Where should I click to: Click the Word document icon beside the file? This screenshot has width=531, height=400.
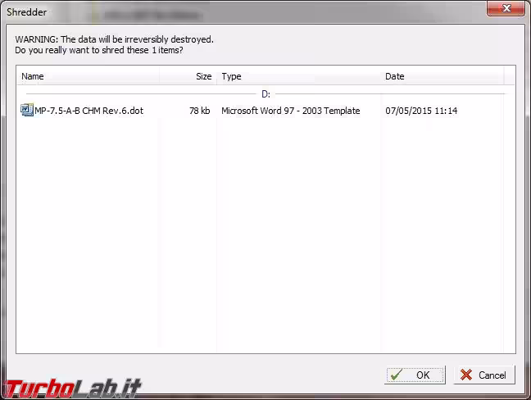[27, 111]
